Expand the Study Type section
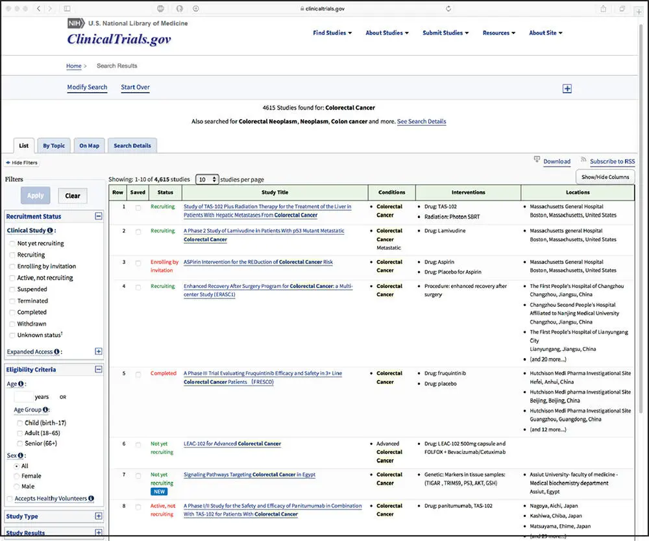Image resolution: width=649 pixels, height=541 pixels. click(99, 516)
